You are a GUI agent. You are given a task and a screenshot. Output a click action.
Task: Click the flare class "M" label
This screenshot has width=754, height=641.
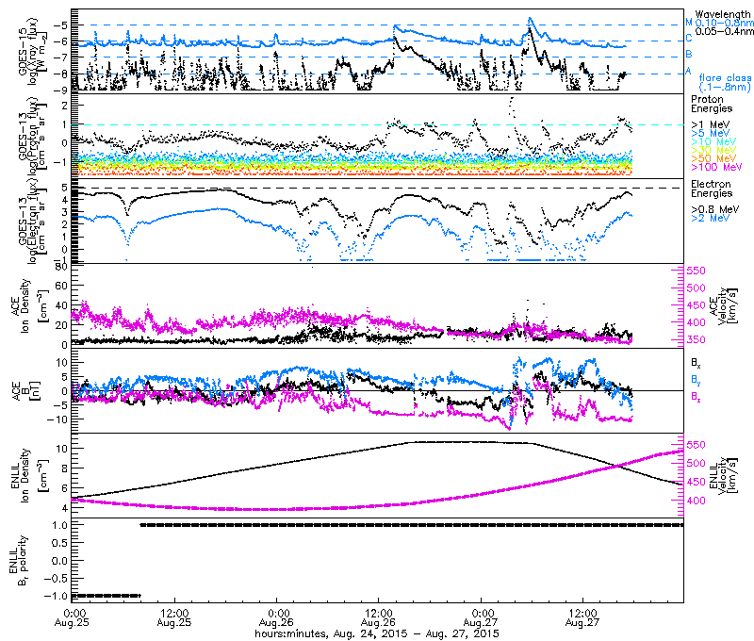click(x=689, y=22)
